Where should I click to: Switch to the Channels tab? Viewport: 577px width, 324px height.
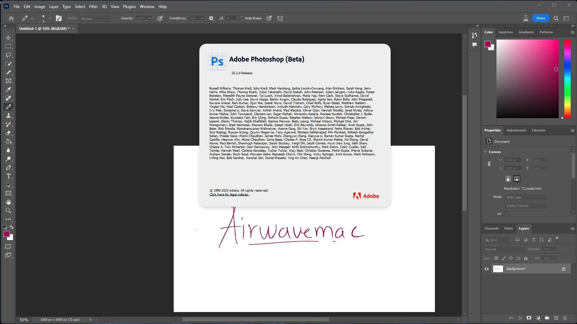[491, 229]
